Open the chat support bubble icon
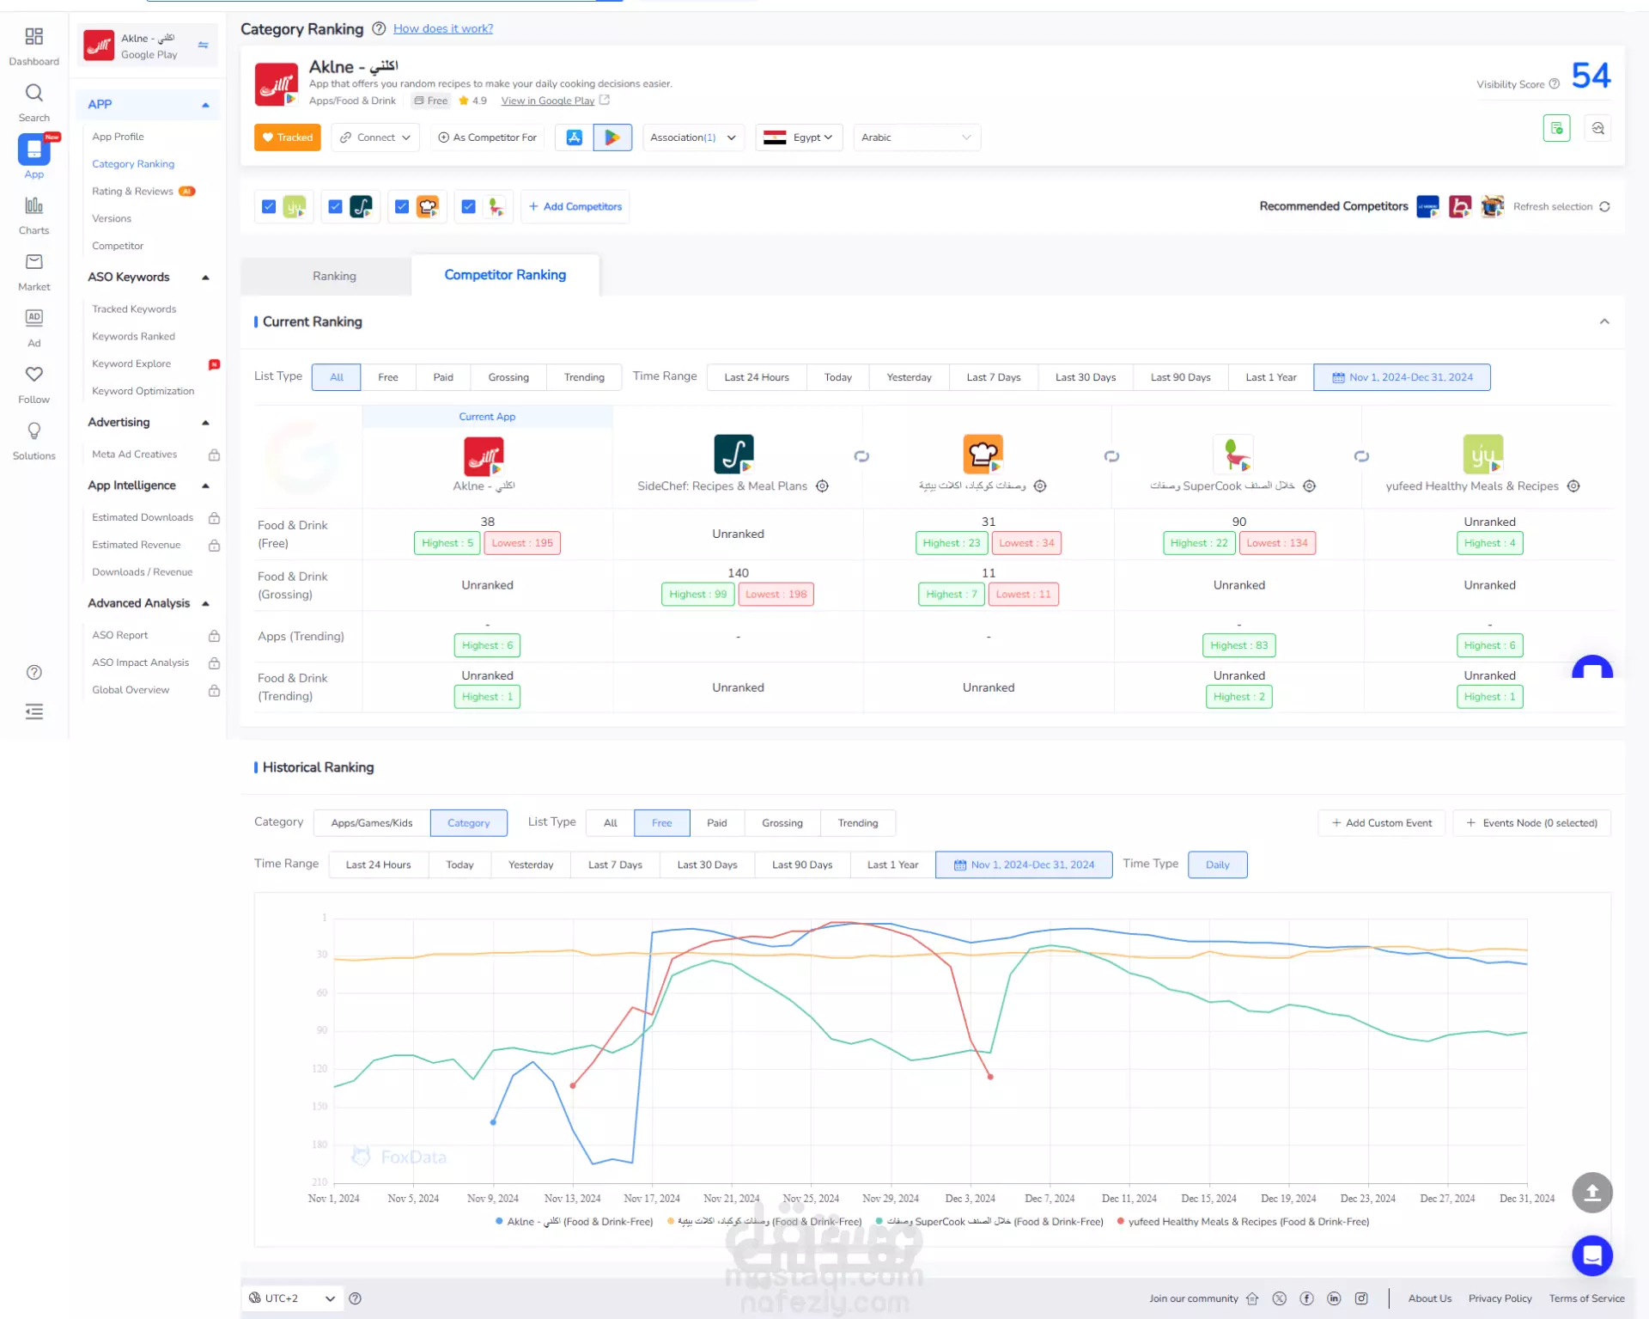The image size is (1649, 1319). coord(1591,1255)
